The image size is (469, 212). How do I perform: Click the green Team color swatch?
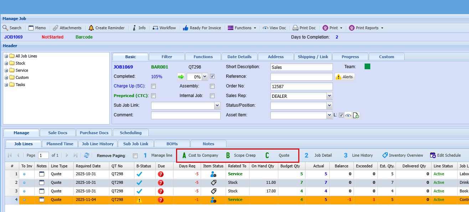click(x=367, y=66)
